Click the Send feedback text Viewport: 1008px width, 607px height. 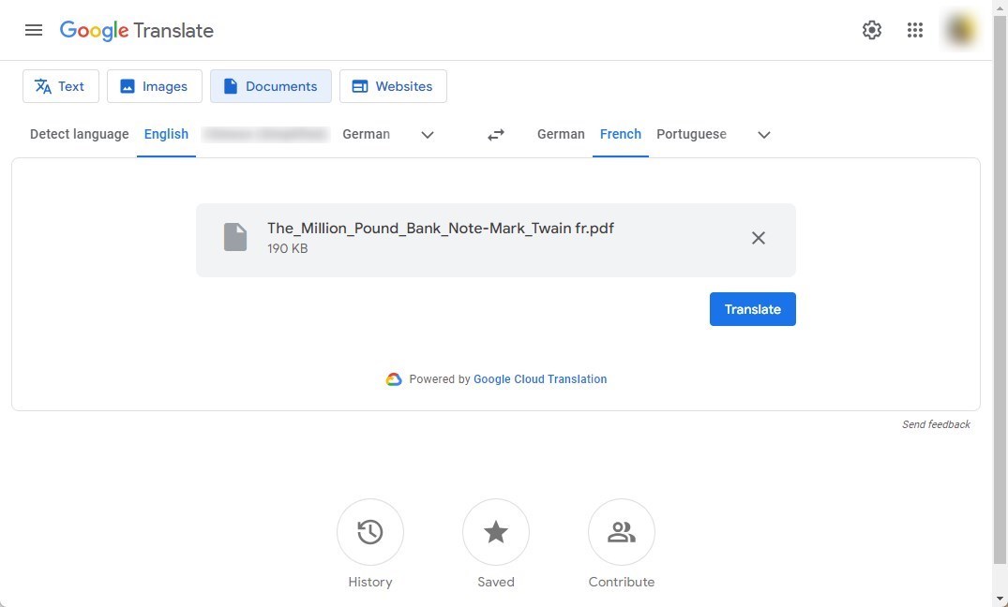(x=936, y=424)
